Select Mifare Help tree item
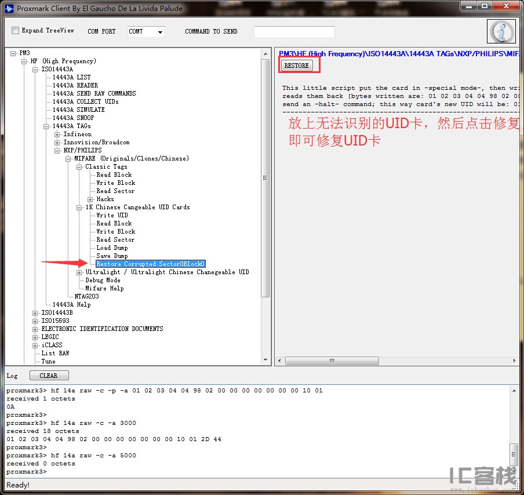The height and width of the screenshot is (495, 524). click(x=104, y=288)
